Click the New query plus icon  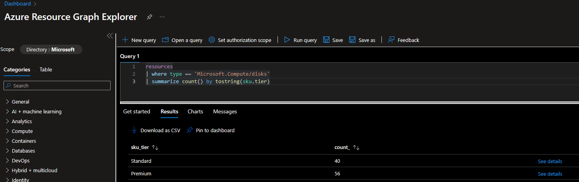pyautogui.click(x=125, y=40)
